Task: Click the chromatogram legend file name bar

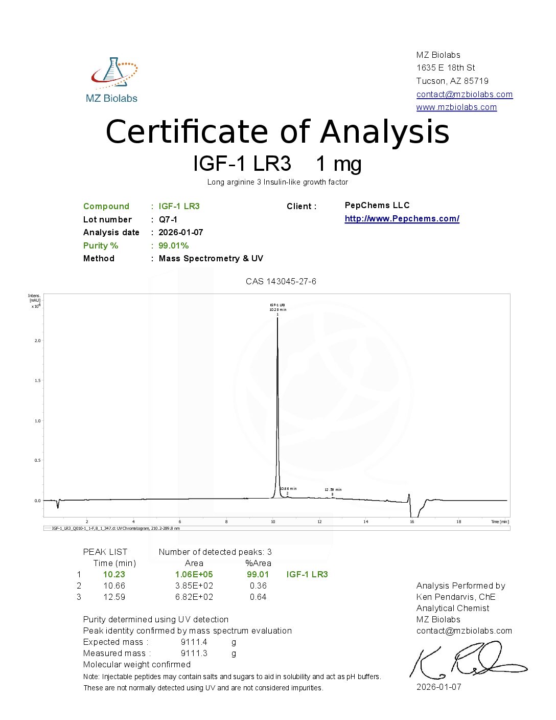Action: (116, 528)
